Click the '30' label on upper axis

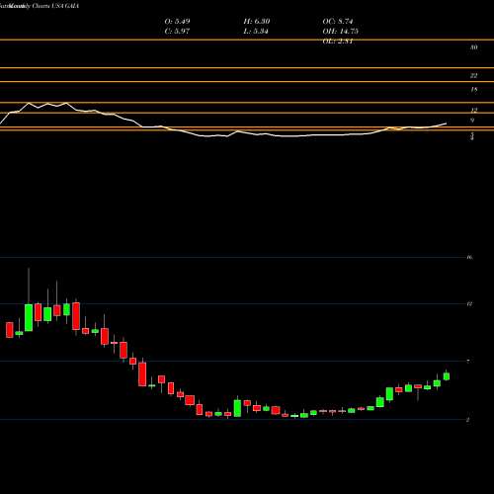point(473,47)
